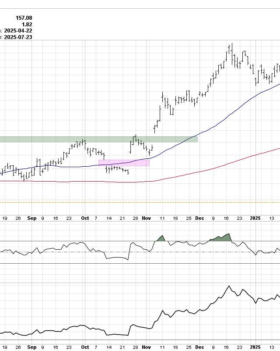
Task: Click the 'Dec' label on upper date axis
Action: [200, 218]
